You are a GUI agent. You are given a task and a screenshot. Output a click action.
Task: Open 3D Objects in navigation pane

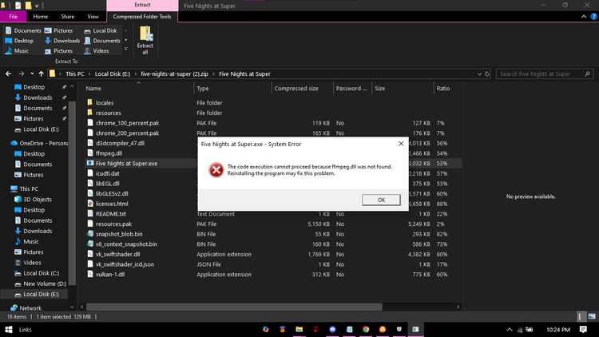(33, 200)
